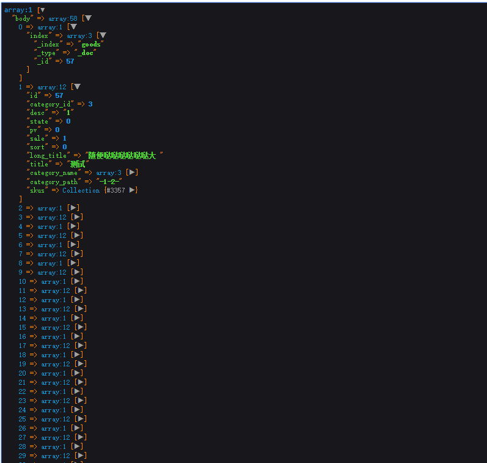Click the "id" => 57 value
The height and width of the screenshot is (463, 487).
point(59,95)
